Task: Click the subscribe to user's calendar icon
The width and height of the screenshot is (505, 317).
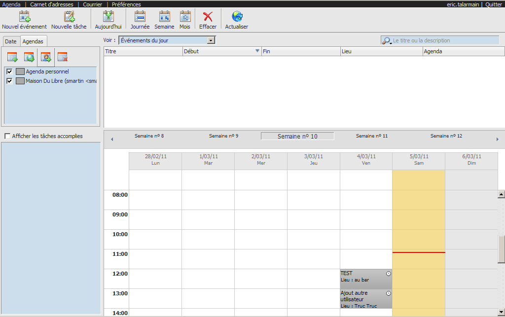Action: (x=46, y=57)
